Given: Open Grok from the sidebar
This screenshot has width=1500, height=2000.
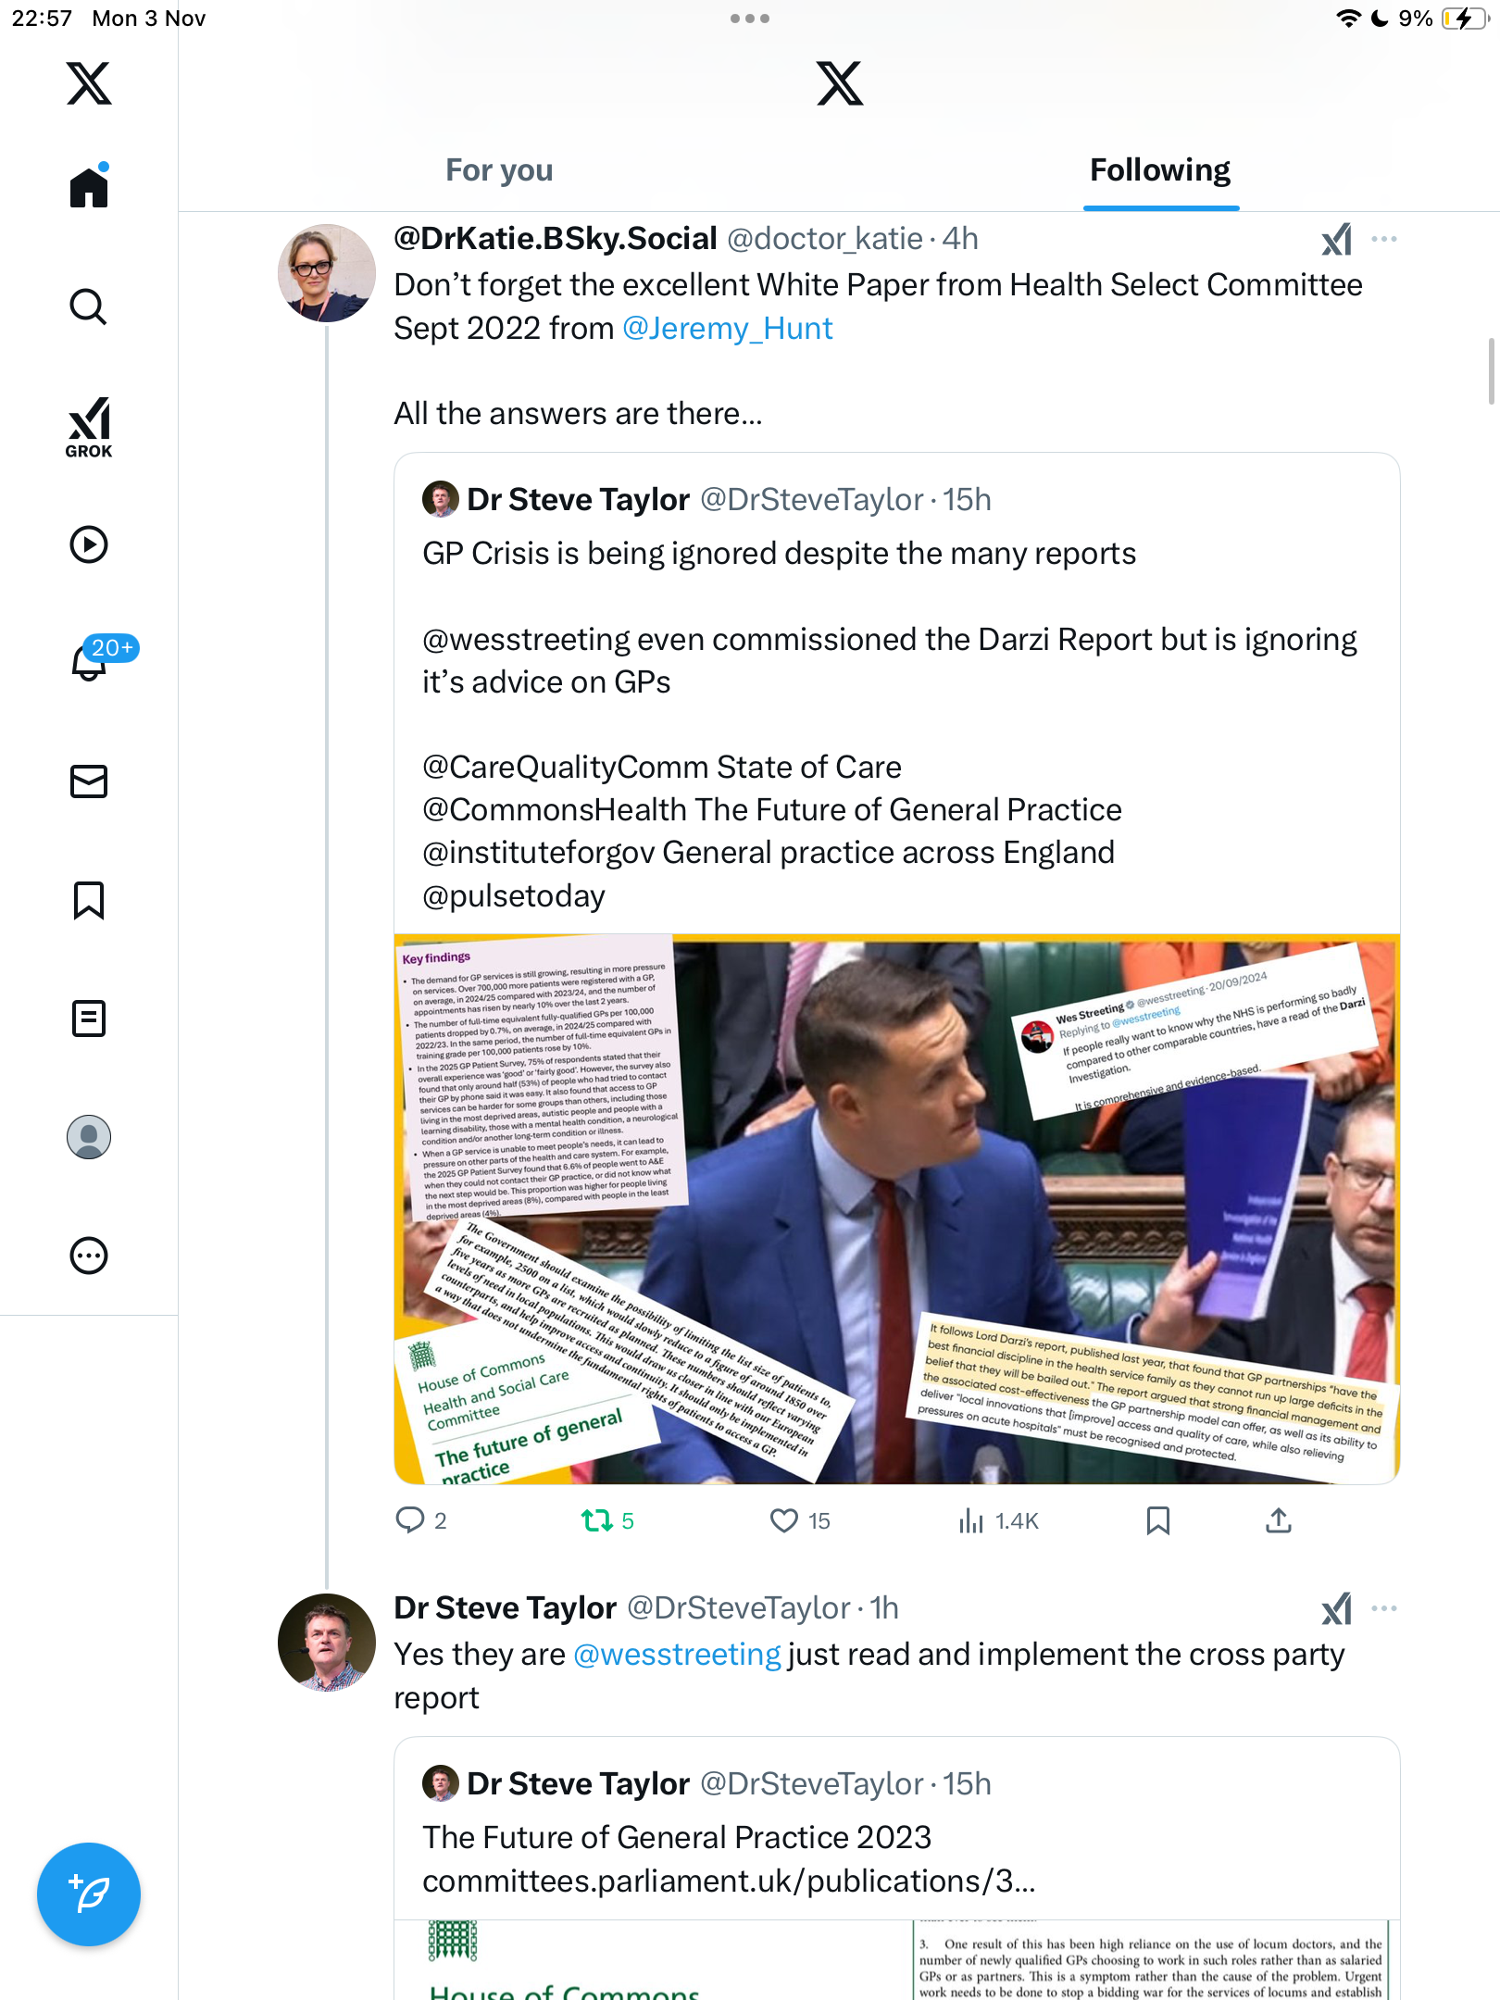Looking at the screenshot, I should [88, 428].
